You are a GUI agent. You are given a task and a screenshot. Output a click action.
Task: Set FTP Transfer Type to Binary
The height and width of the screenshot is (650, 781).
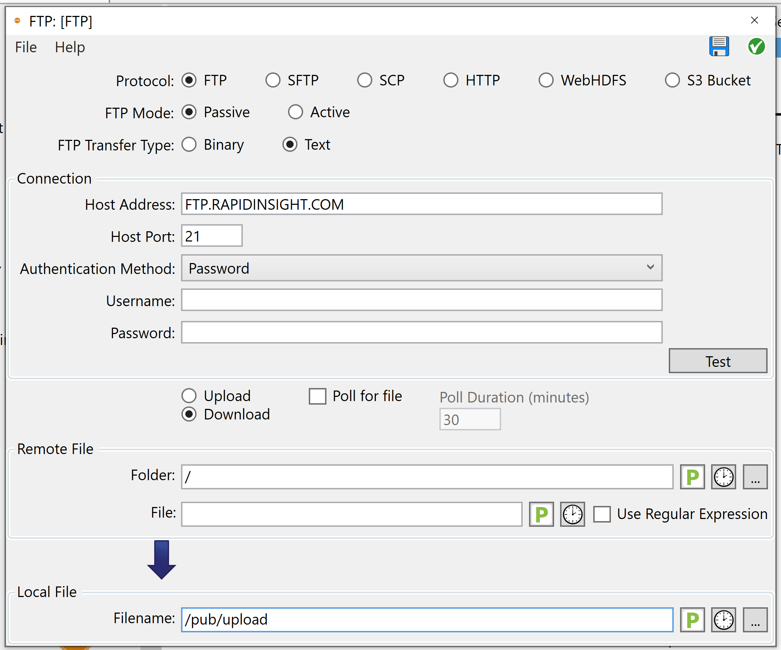tap(189, 145)
